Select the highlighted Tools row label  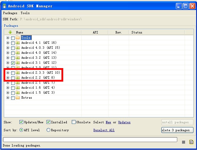point(26,38)
